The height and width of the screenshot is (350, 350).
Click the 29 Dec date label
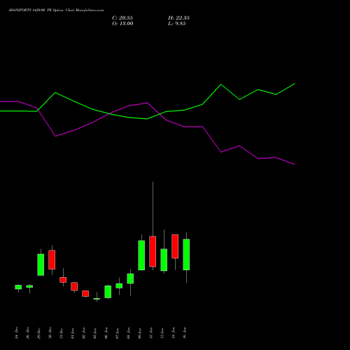[x=38, y=333]
